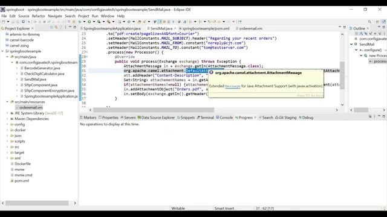Toggle Sort in the Outline toolbar
The height and width of the screenshot is (217, 387).
tap(361, 33)
